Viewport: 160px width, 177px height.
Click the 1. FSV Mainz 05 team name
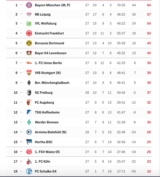(47, 152)
